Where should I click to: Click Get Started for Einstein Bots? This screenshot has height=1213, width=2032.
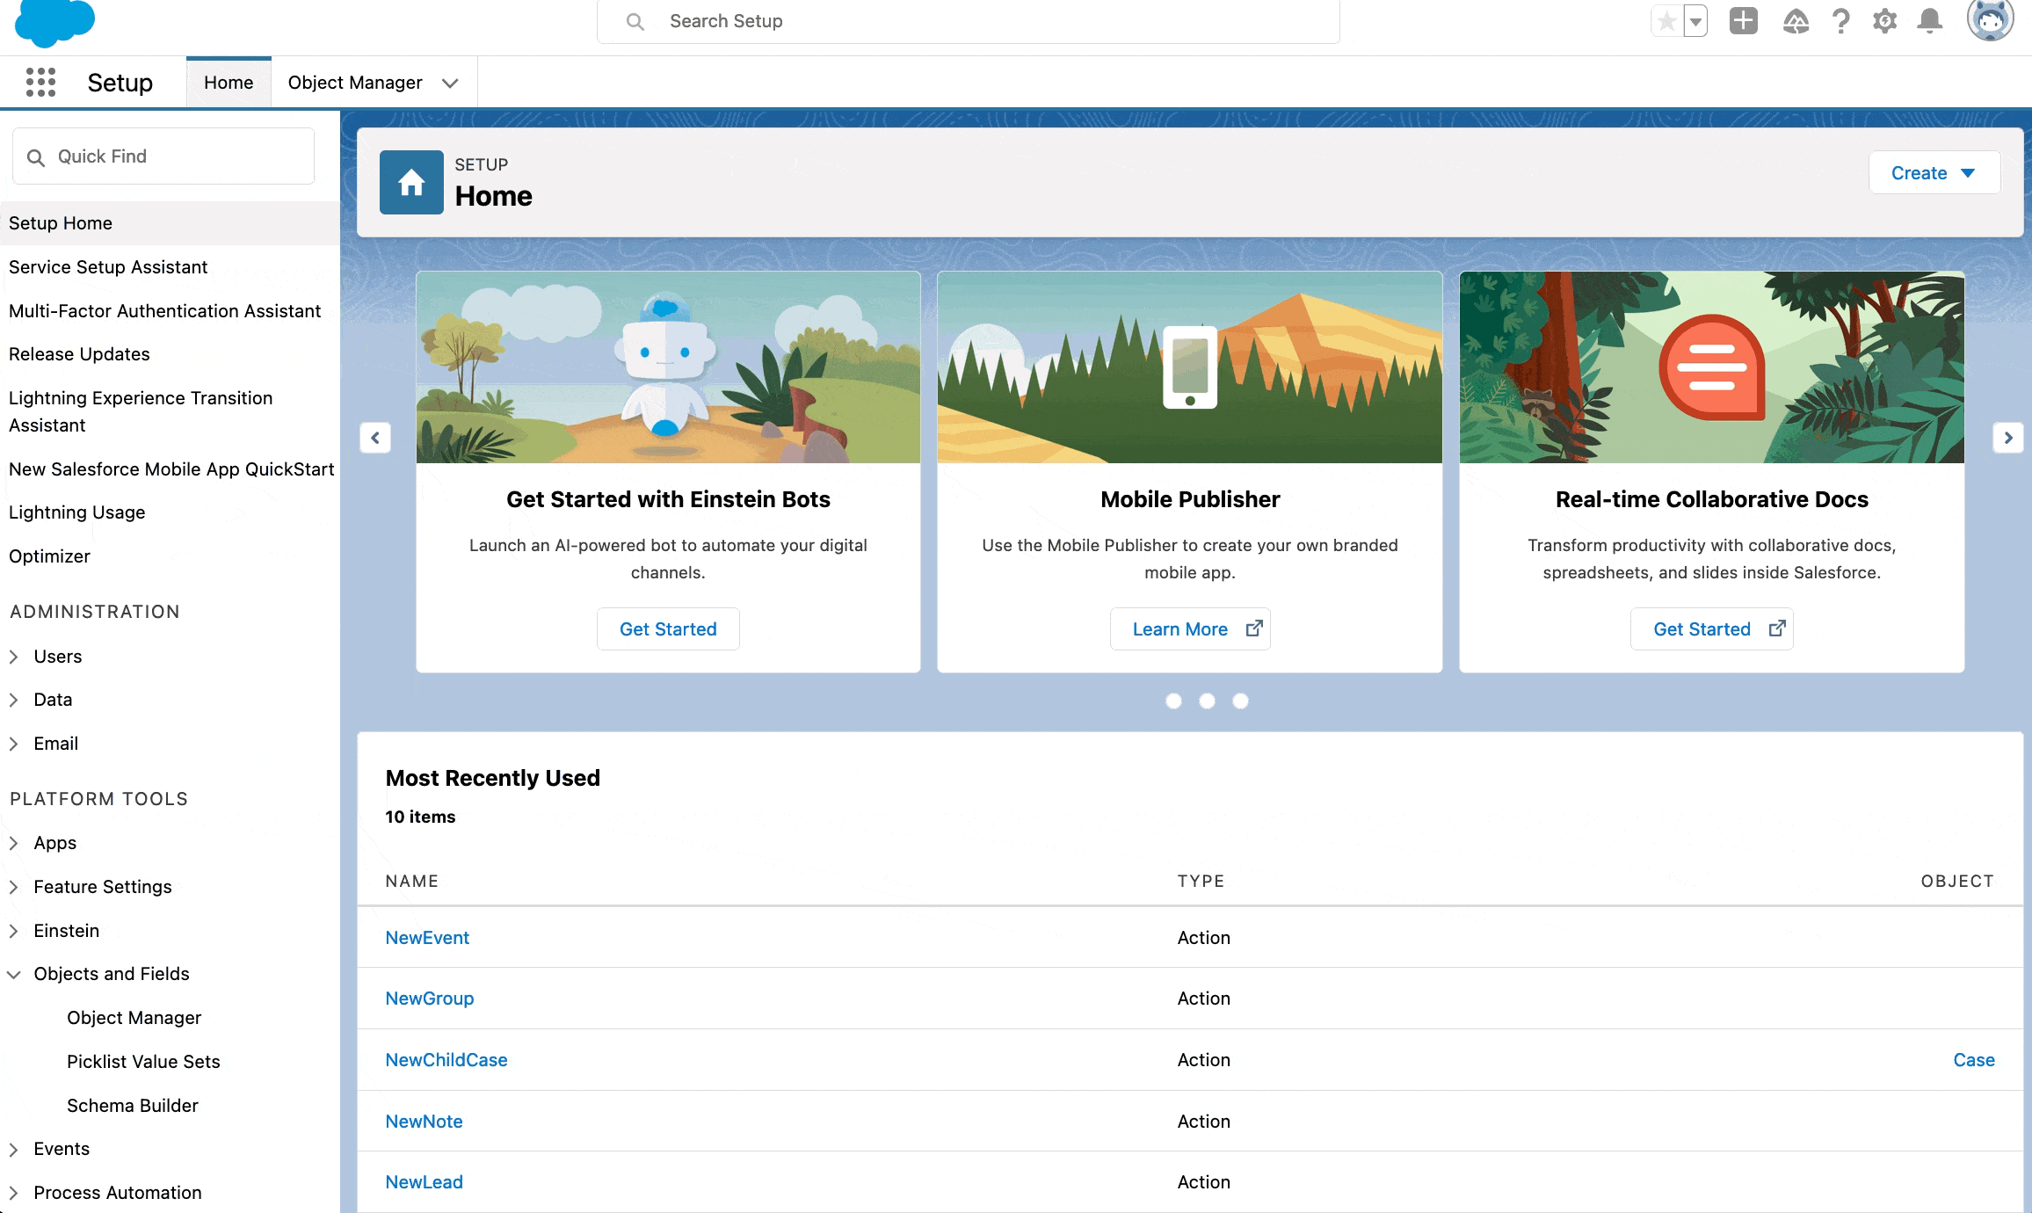(668, 628)
